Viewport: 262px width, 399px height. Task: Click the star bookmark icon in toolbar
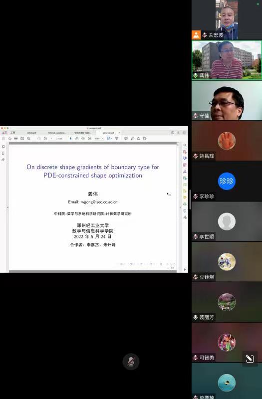pyautogui.click(x=9, y=139)
